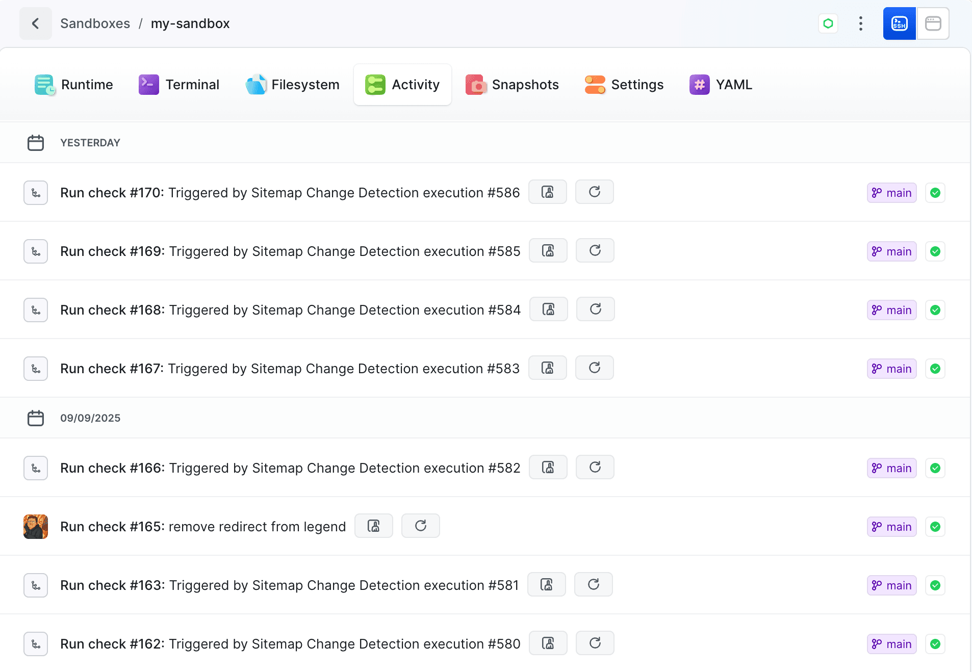This screenshot has width=972, height=672.
Task: Rerun Run check #170
Action: tap(594, 192)
